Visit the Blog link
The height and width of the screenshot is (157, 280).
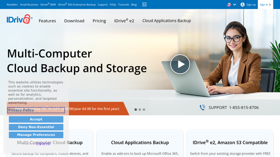point(134,4)
